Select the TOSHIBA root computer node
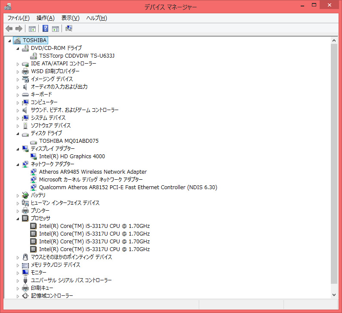This screenshot has height=313, width=342. tap(34, 40)
